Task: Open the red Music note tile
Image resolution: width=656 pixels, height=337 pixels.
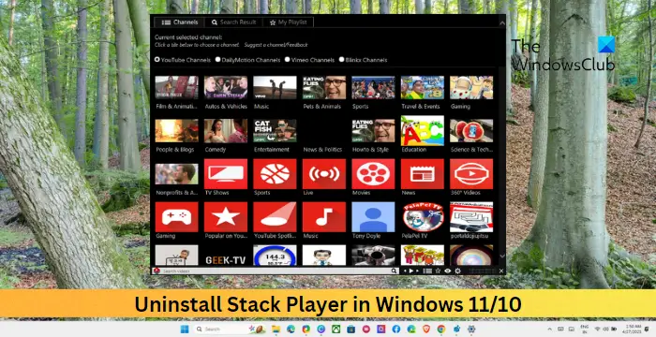Action: coord(324,217)
